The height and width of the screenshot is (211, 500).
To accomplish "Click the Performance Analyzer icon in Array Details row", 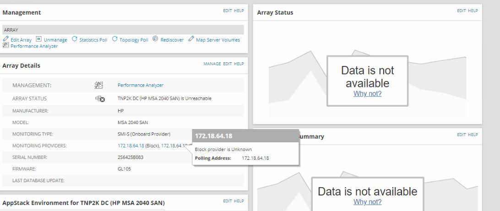I will (x=99, y=85).
